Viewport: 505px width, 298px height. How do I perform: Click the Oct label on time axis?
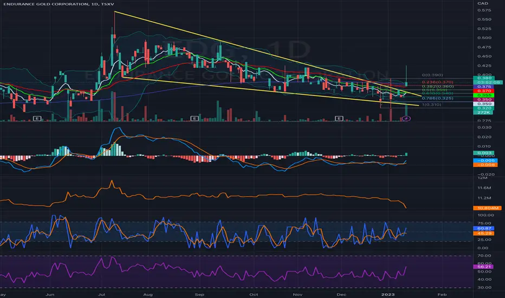click(254, 294)
